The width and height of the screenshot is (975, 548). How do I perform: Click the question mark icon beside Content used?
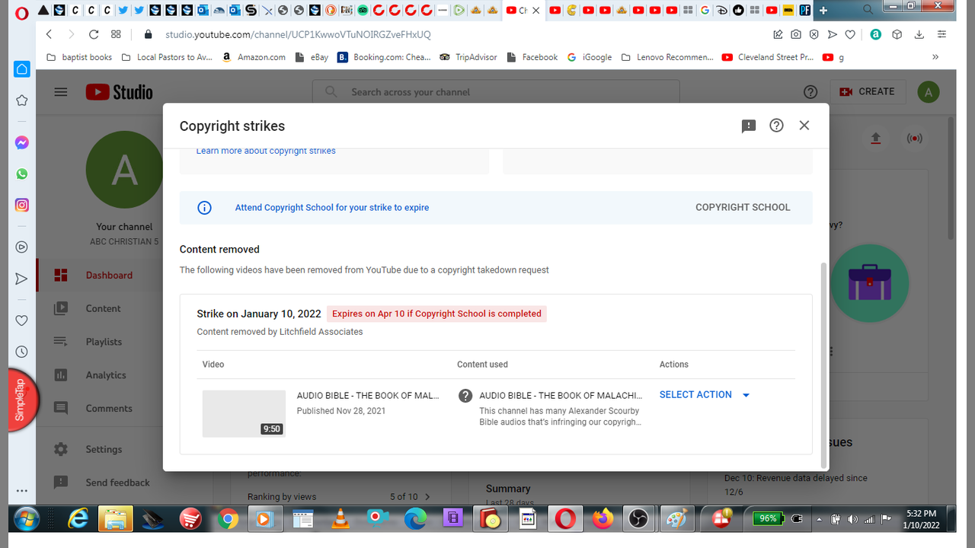[465, 396]
